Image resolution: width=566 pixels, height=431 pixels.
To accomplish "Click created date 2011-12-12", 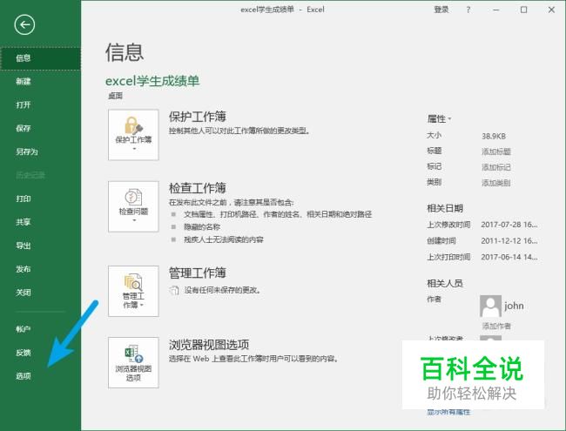I will point(509,241).
